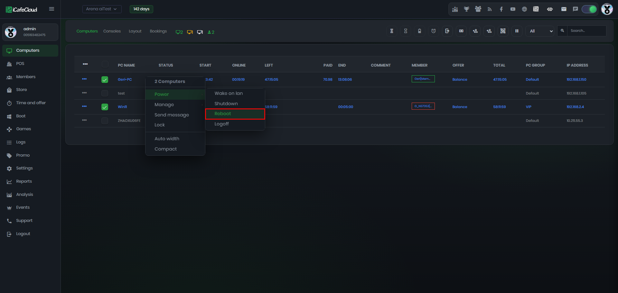
Task: Open the hamburger sidebar menu icon
Action: (x=51, y=9)
